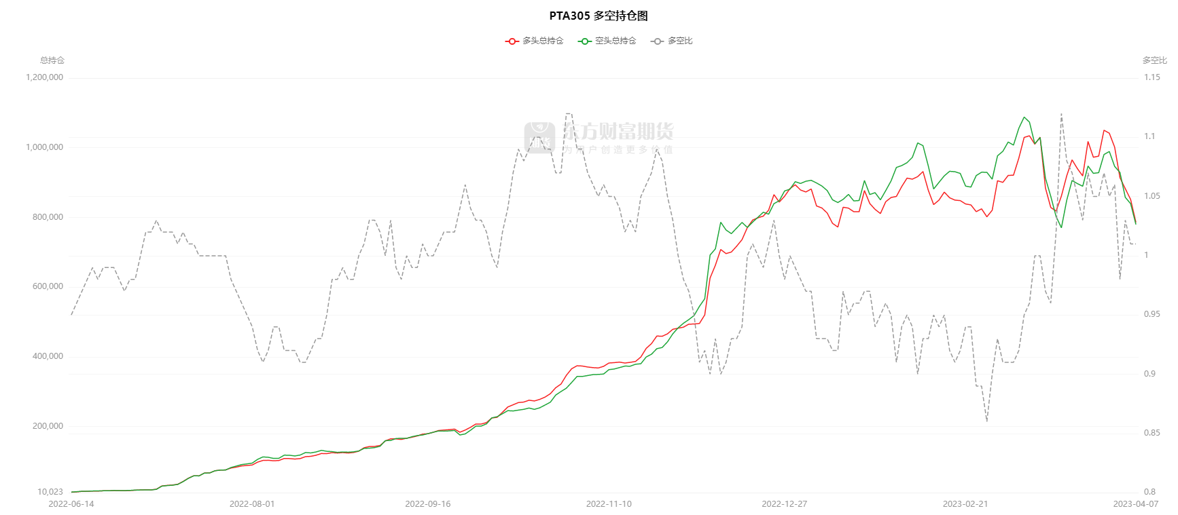Click the green circle legend marker
The image size is (1178, 515).
click(x=584, y=41)
